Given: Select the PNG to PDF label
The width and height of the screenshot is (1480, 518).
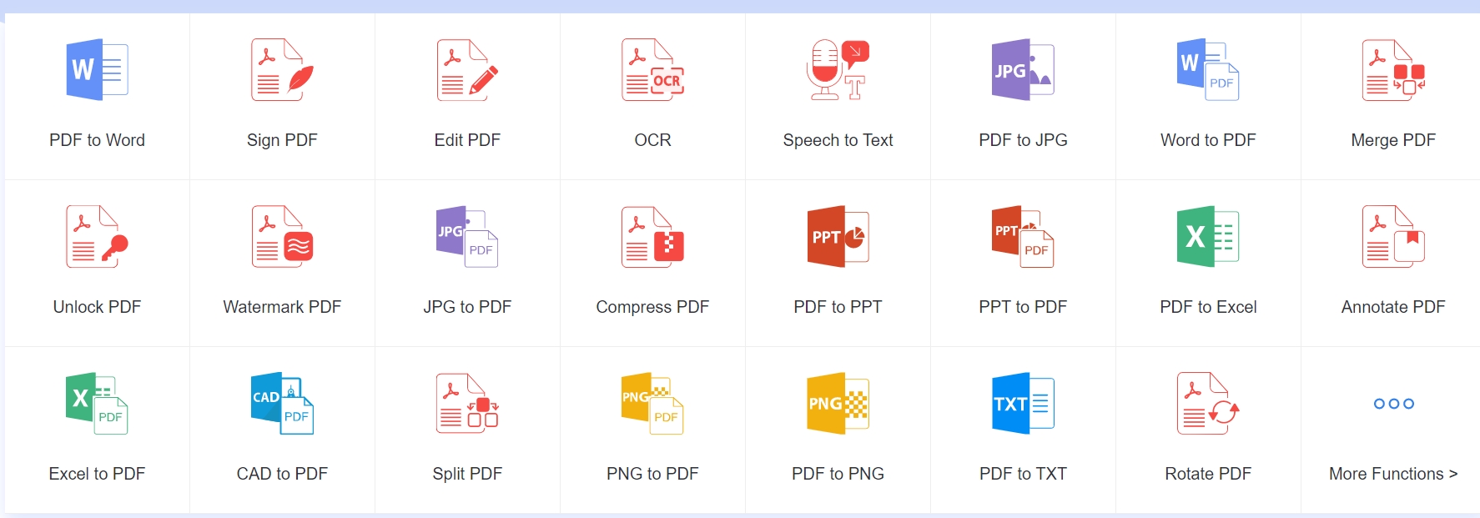Looking at the screenshot, I should coord(652,474).
